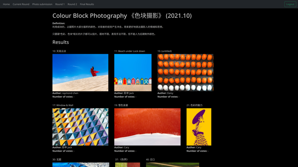
Task: Open the Beach under Lock down photo
Action: (x=133, y=72)
